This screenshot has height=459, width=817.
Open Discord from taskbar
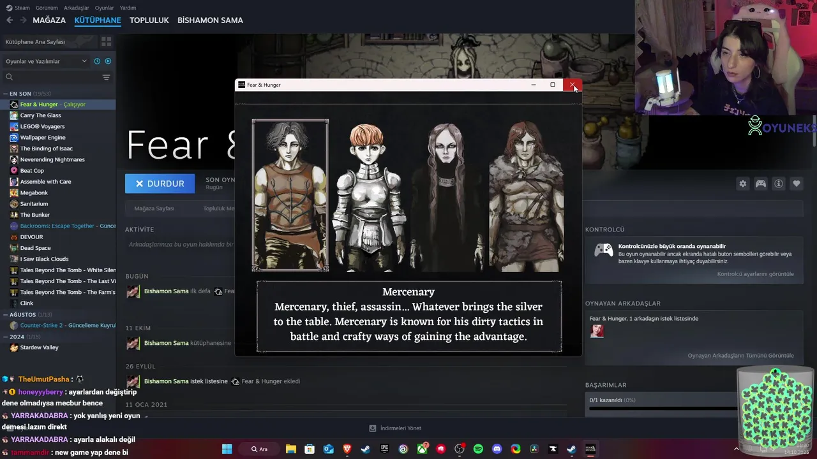(497, 449)
